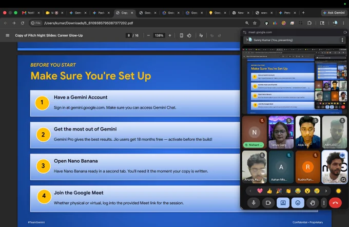
Task: Toggle the camera in the Meet window
Action: [268, 203]
